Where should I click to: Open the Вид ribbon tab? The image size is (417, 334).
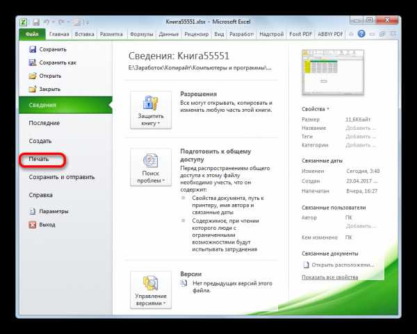[x=219, y=34]
